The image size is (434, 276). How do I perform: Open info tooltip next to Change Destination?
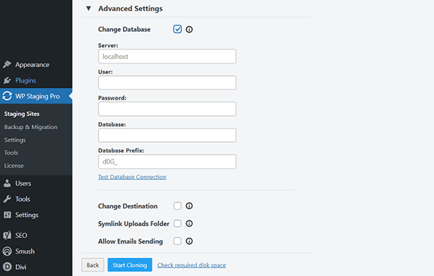189,206
